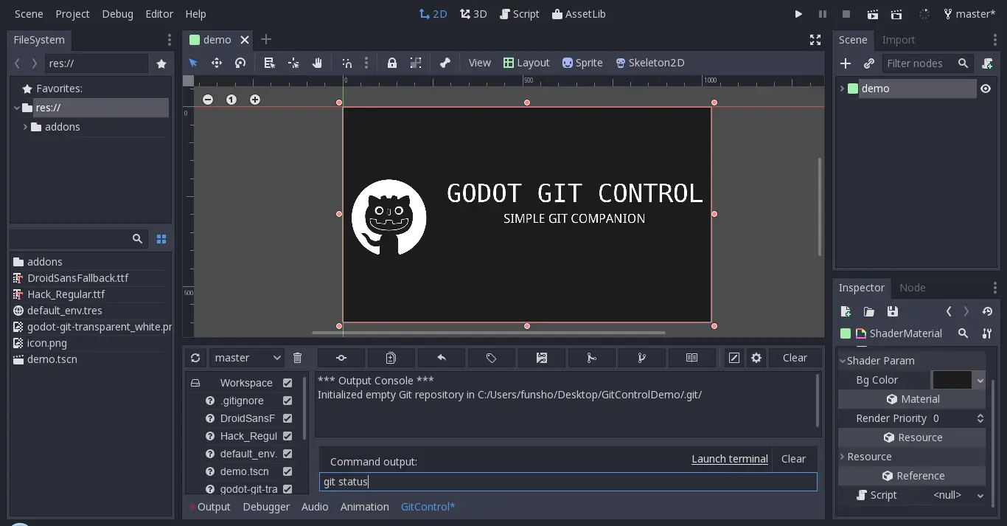The image size is (1007, 526).
Task: Uncheck the Workspace checkbox
Action: 288,383
